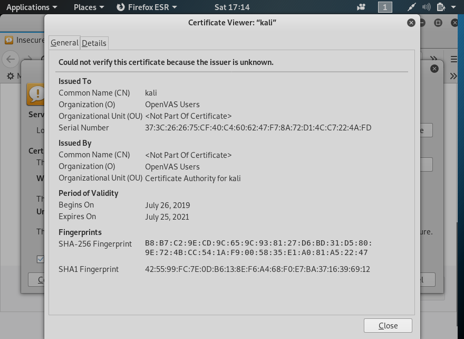464x339 pixels.
Task: Toggle the checkbox in the exception dialog behind
Action: (41, 259)
